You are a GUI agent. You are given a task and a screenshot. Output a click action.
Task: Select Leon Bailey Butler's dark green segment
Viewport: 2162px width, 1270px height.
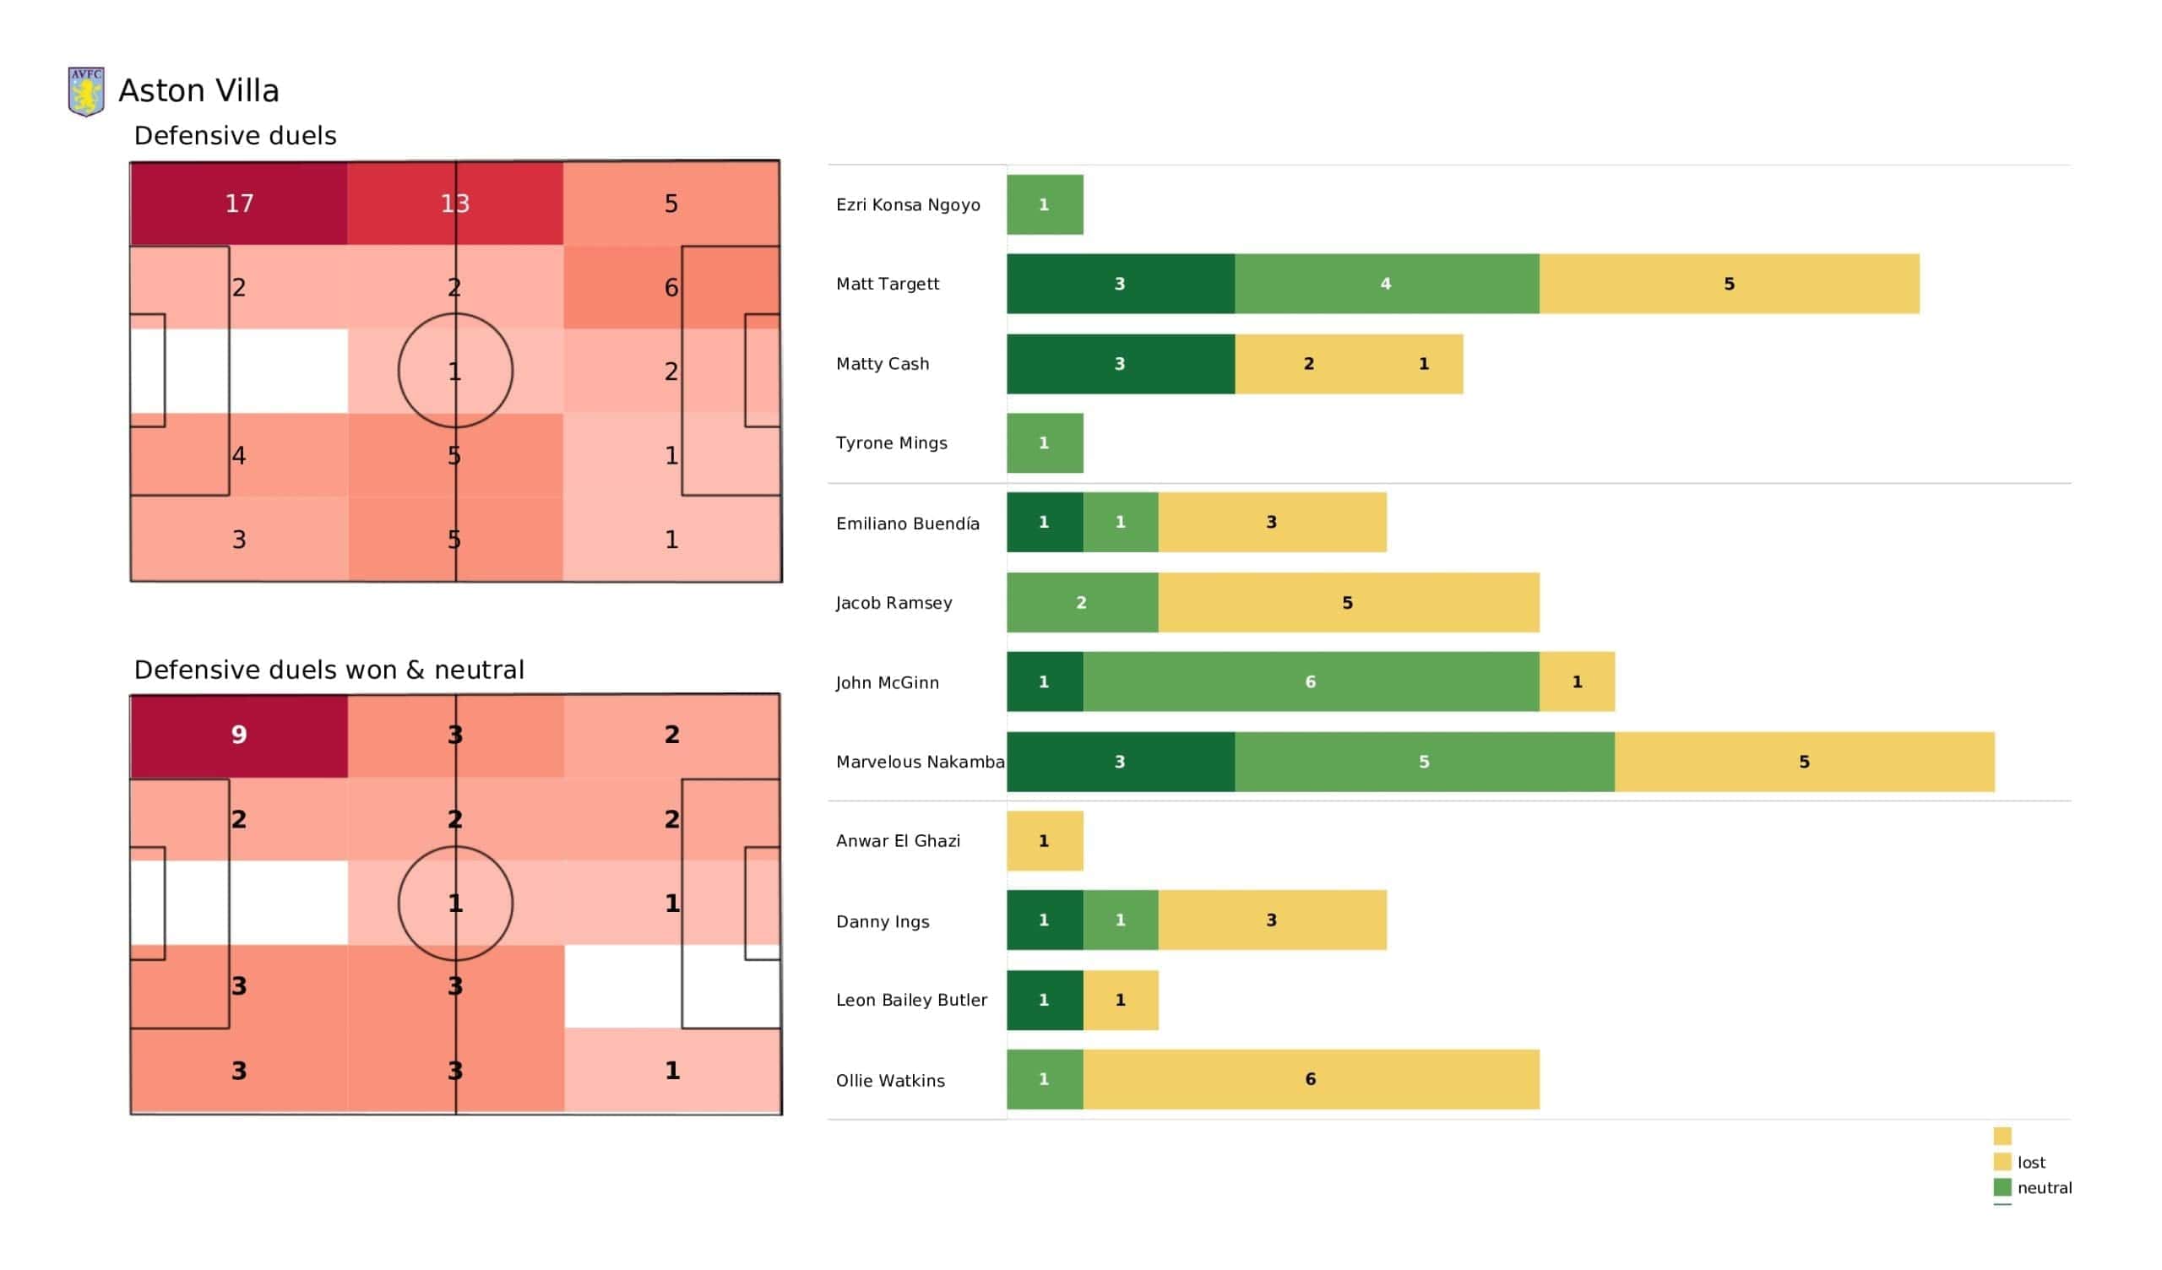1044,1000
